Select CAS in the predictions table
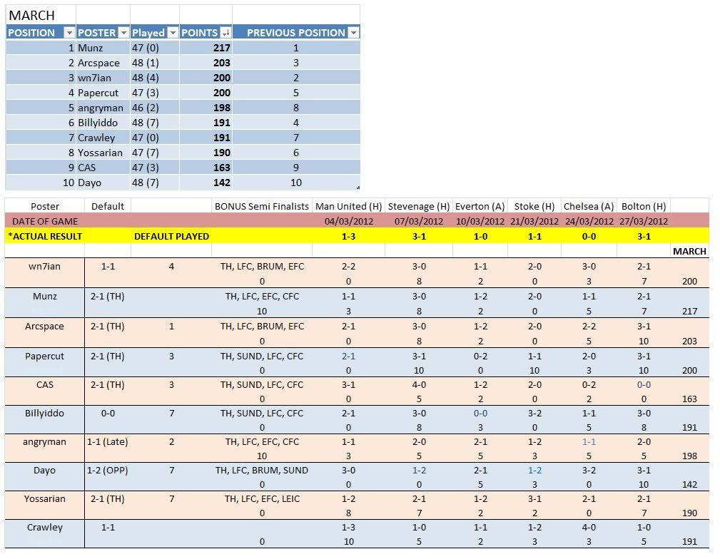 (44, 384)
